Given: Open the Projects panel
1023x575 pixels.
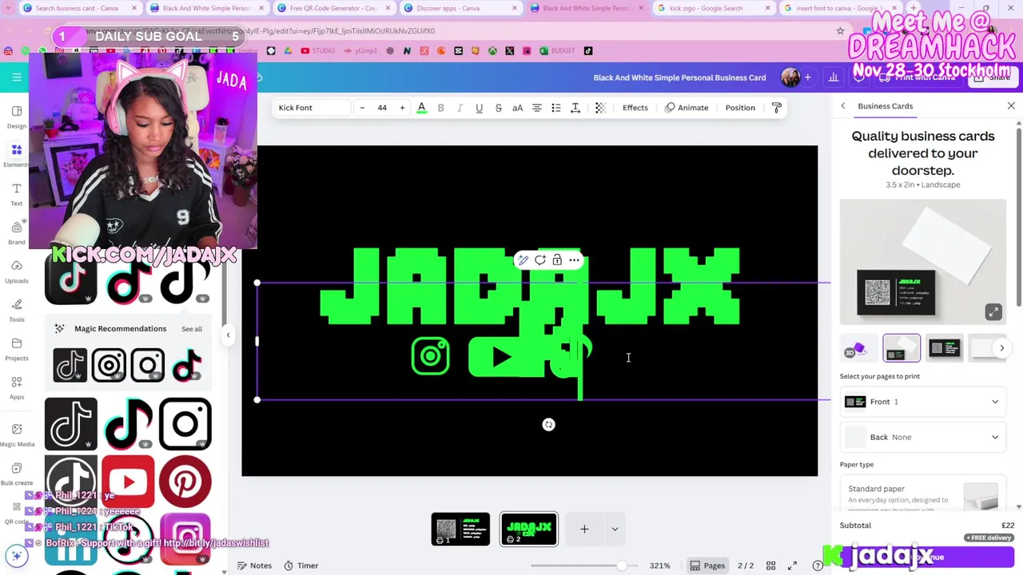Looking at the screenshot, I should coord(16,349).
